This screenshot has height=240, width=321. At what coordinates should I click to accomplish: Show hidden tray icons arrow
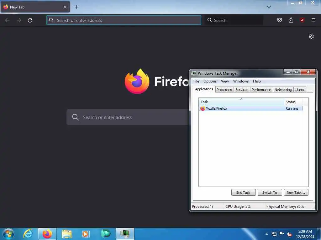266,234
